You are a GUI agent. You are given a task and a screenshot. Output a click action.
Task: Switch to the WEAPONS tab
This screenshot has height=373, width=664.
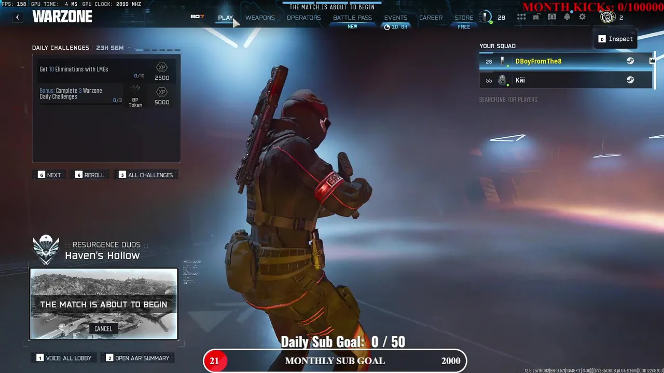260,18
